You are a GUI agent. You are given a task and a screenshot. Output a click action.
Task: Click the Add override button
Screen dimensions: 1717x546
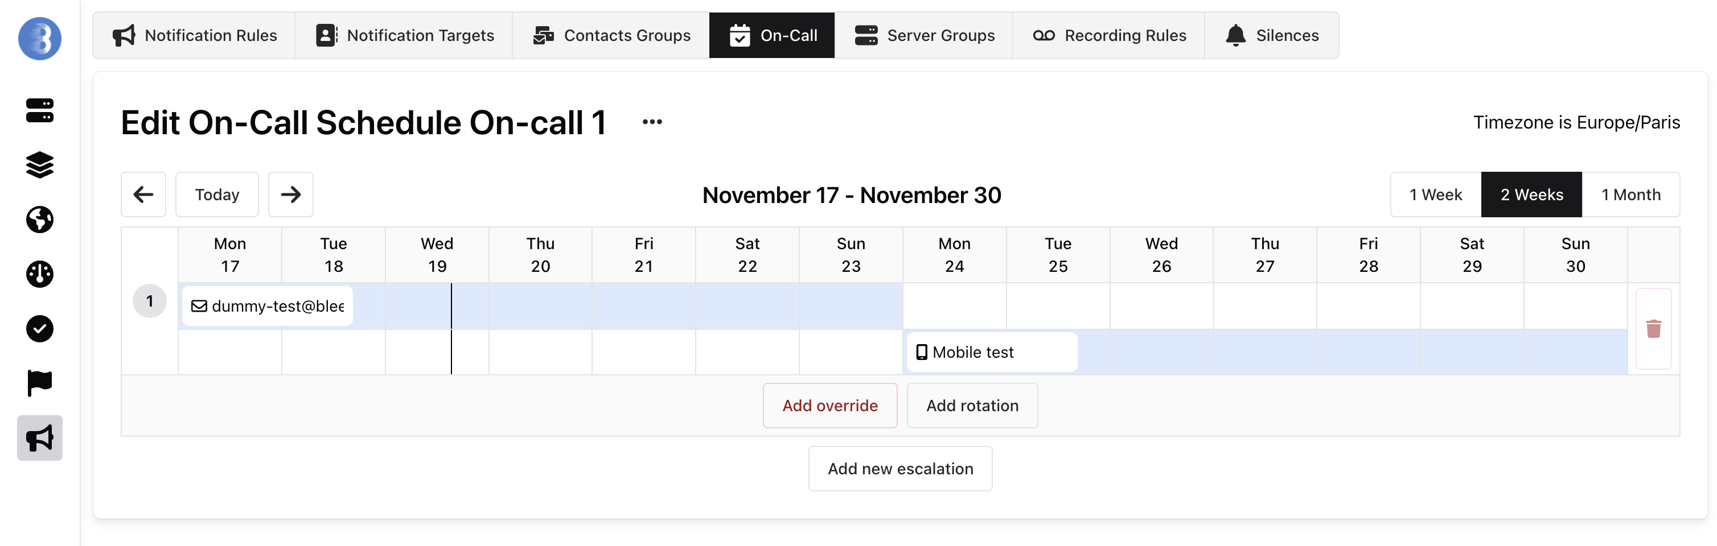830,406
